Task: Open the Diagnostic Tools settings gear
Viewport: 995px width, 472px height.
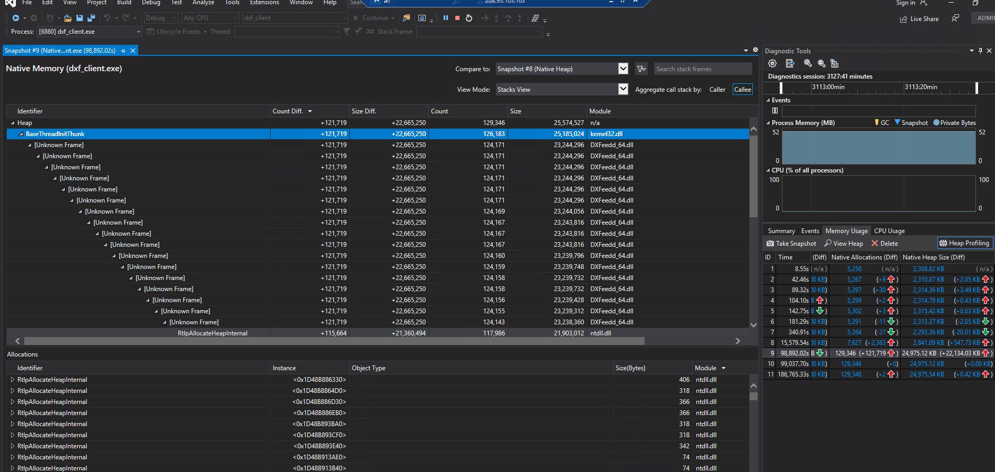Action: click(772, 63)
